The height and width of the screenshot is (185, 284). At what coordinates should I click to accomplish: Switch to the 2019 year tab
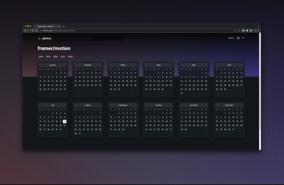(x=48, y=57)
